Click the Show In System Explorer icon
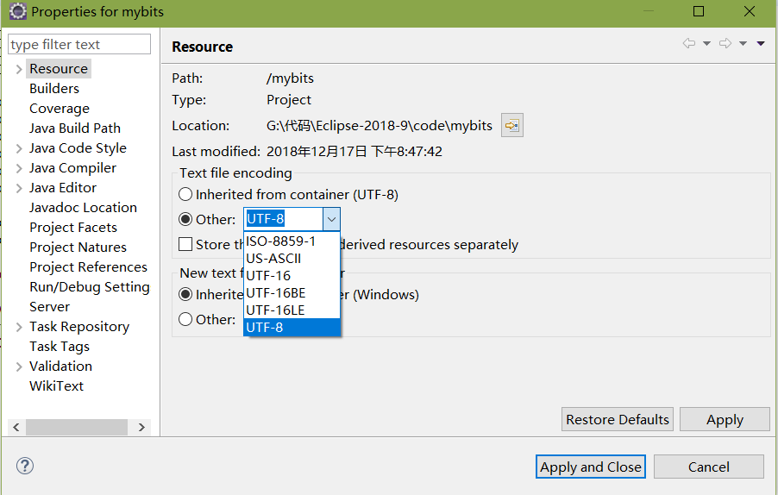This screenshot has height=495, width=778. coord(512,126)
